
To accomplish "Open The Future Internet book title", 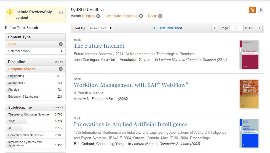I will pyautogui.click(x=99, y=46).
